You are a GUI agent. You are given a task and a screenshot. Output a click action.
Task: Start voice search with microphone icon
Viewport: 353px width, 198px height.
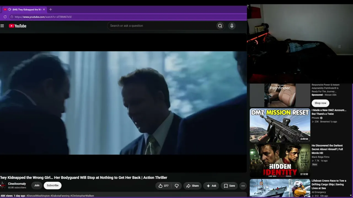232,26
